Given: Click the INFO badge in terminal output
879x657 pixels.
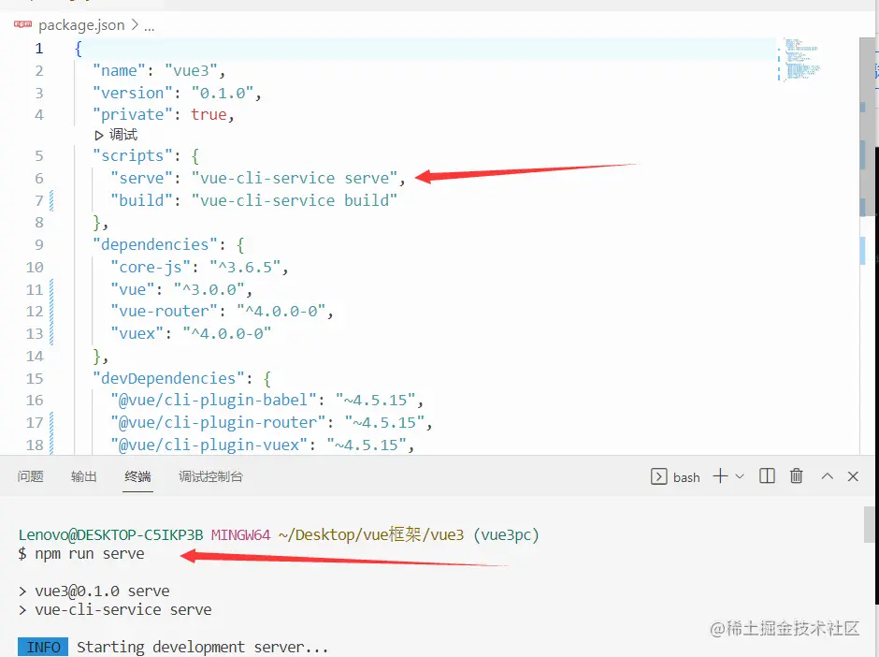Looking at the screenshot, I should tap(43, 648).
